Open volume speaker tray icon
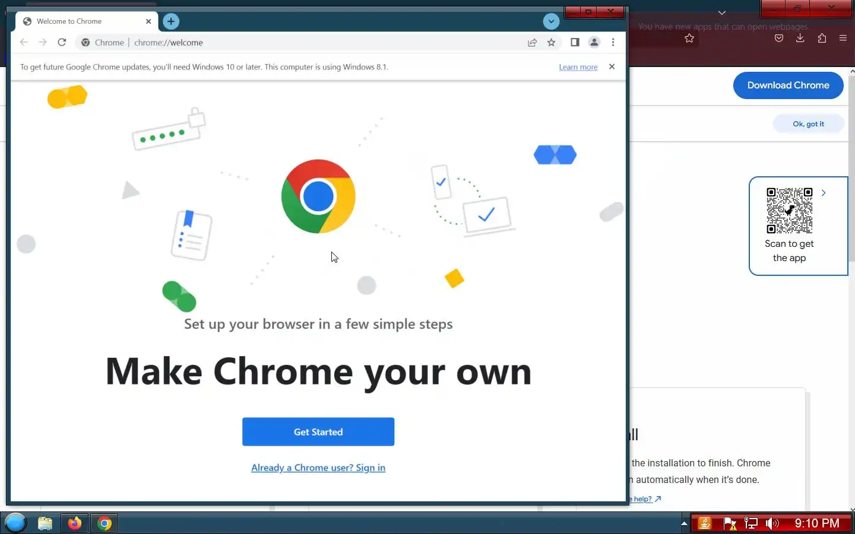The width and height of the screenshot is (855, 534). point(772,523)
